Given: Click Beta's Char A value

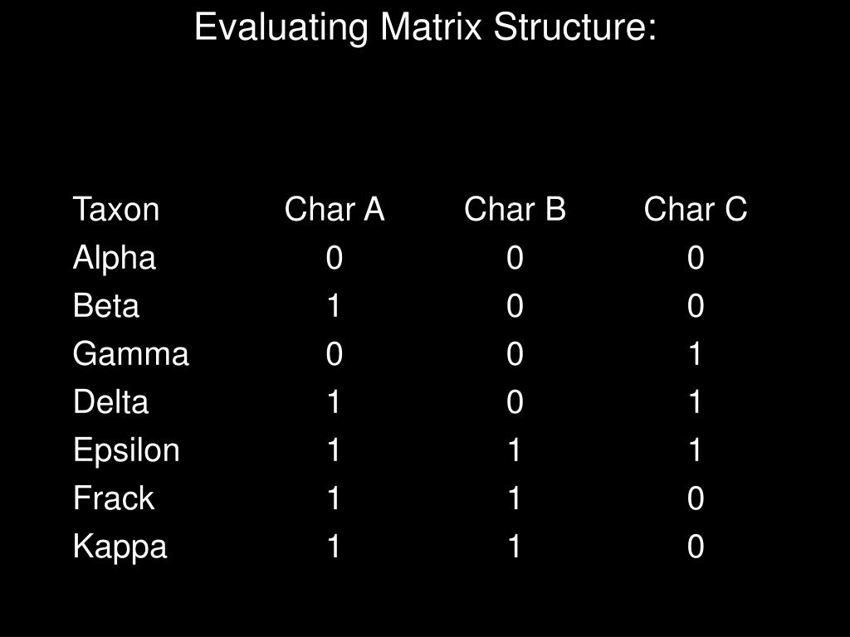Looking at the screenshot, I should [x=334, y=305].
